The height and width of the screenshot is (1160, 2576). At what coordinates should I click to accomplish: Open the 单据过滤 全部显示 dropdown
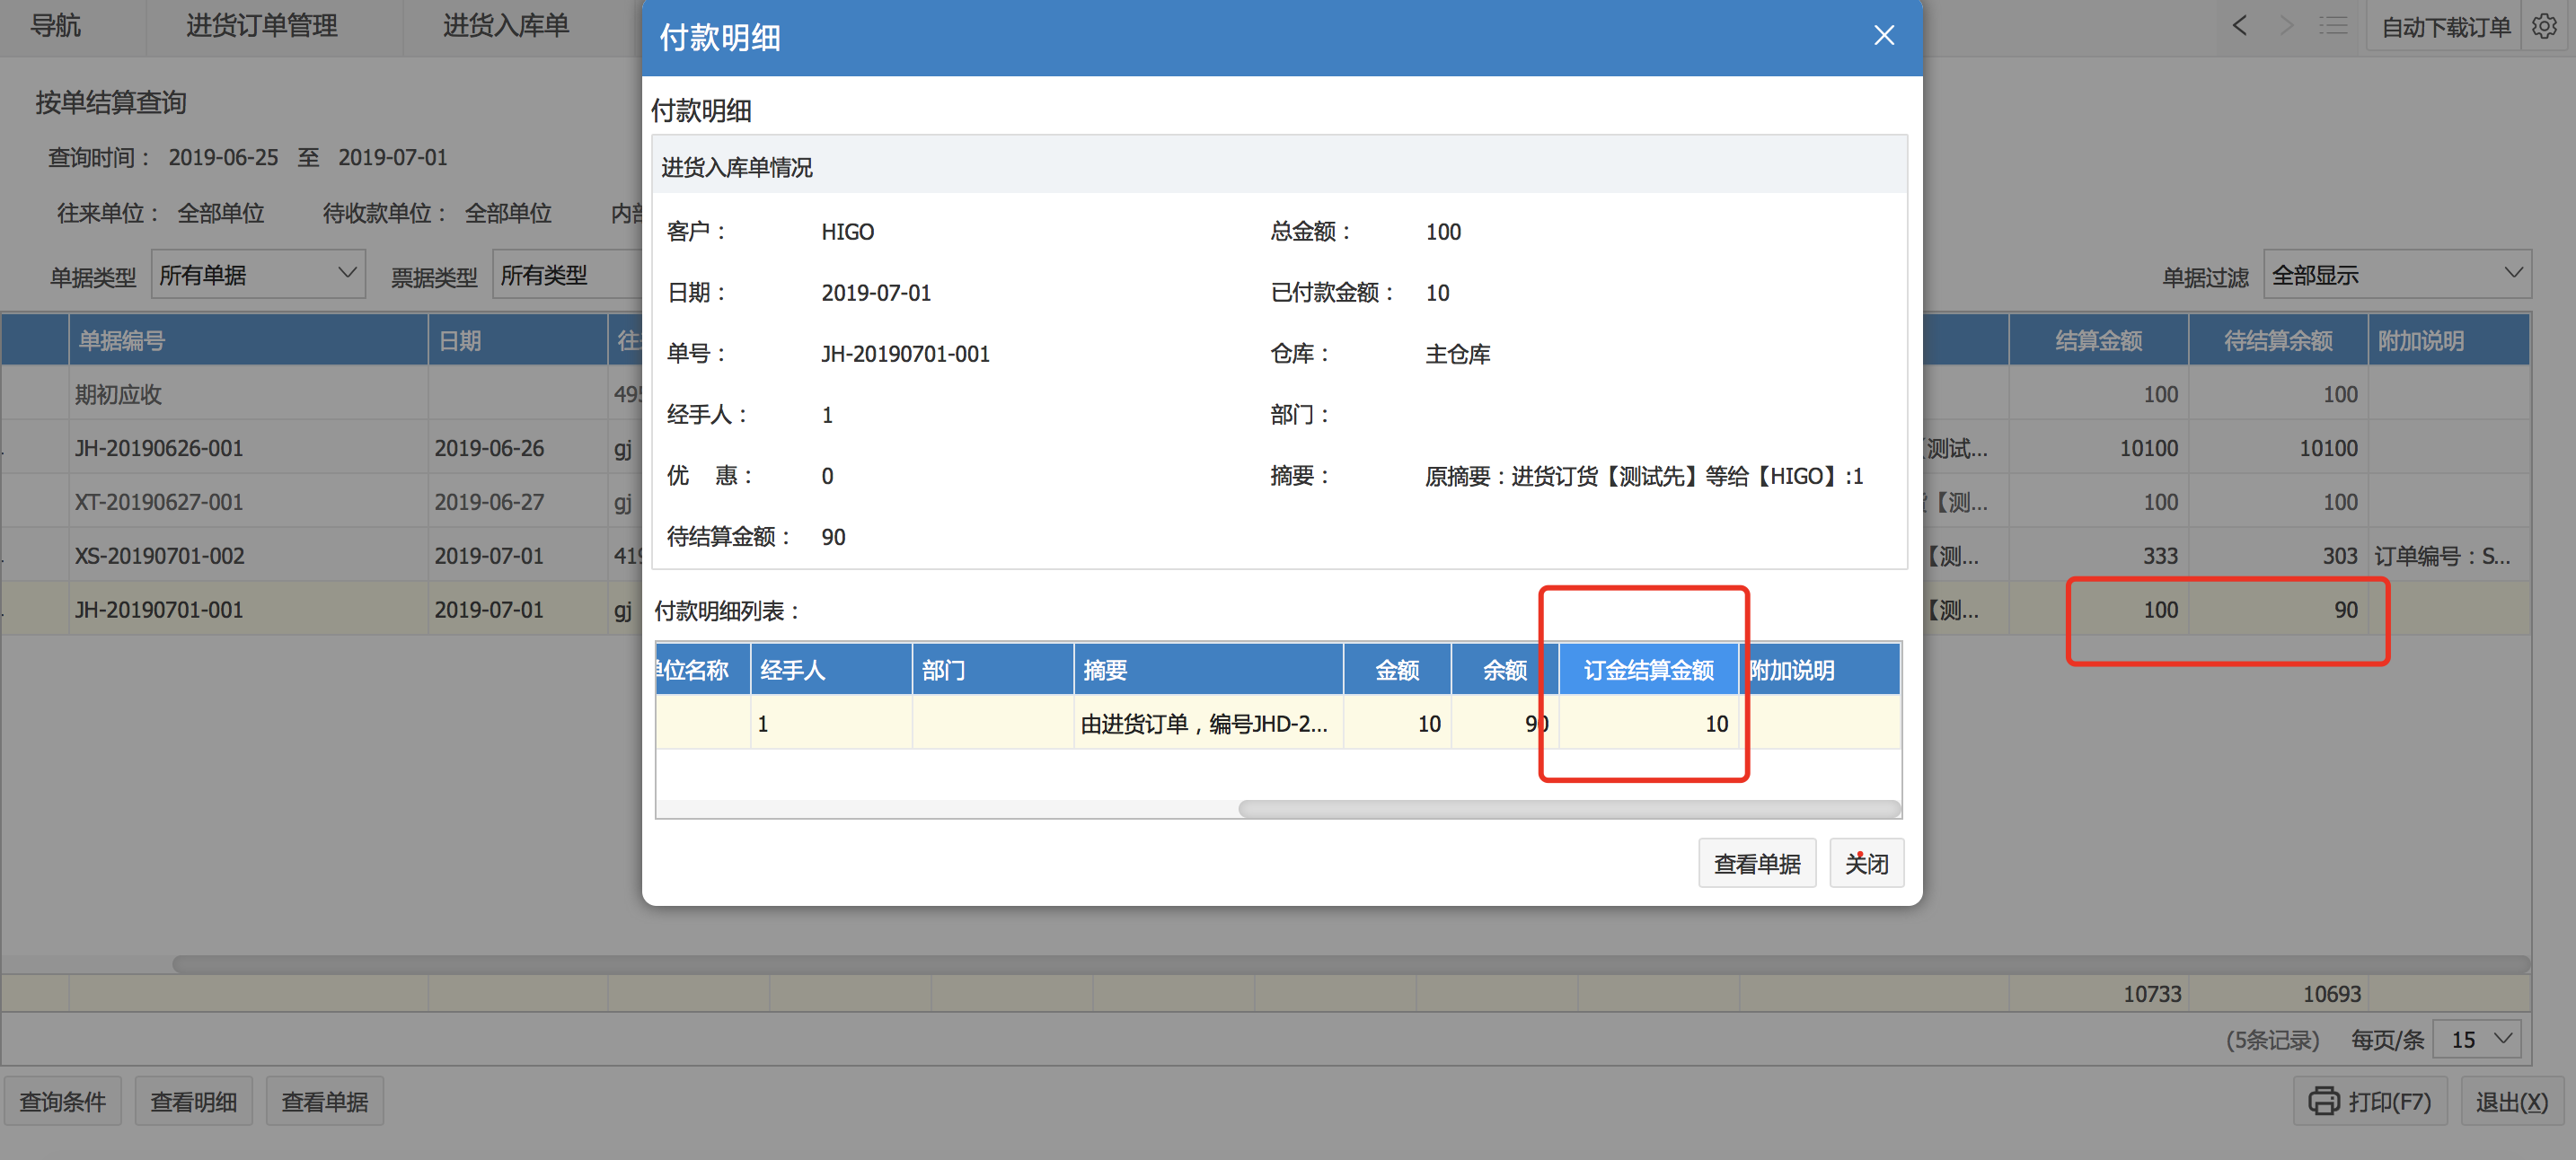2396,274
